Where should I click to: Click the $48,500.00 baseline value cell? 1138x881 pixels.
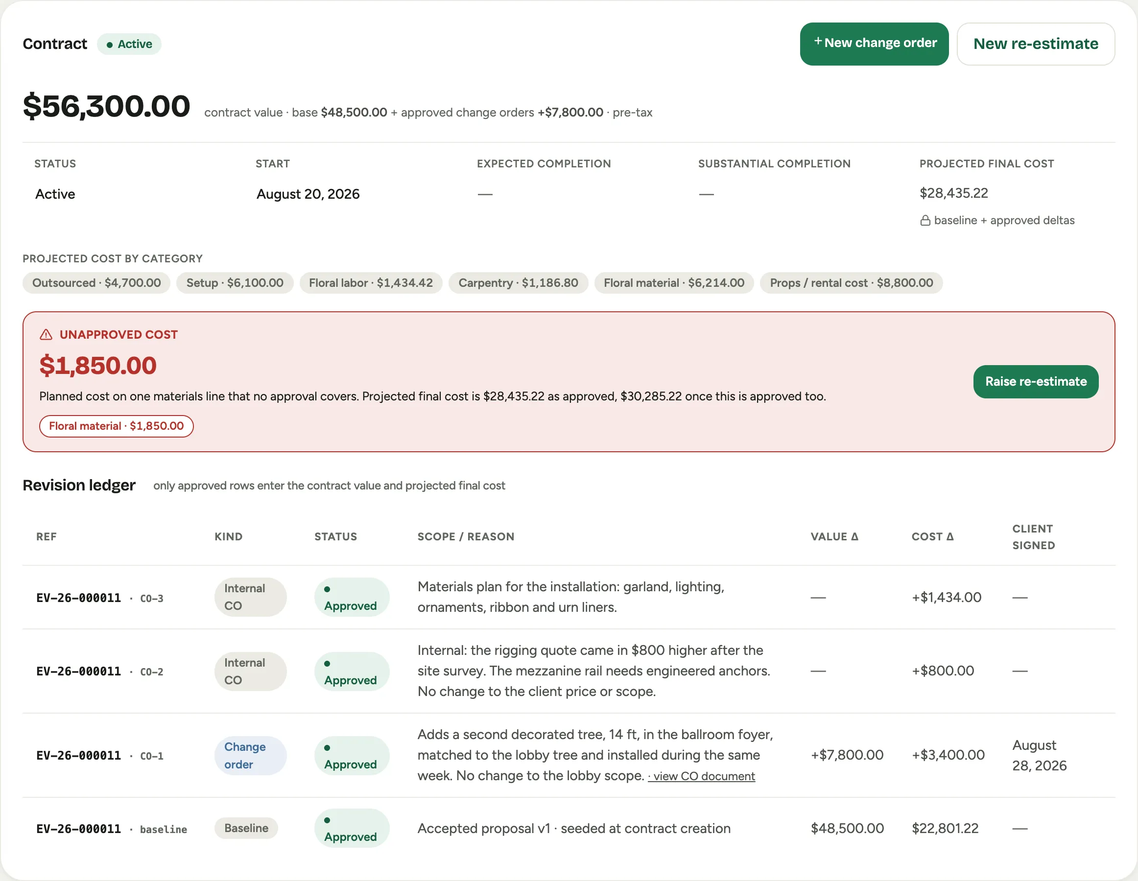[847, 829]
